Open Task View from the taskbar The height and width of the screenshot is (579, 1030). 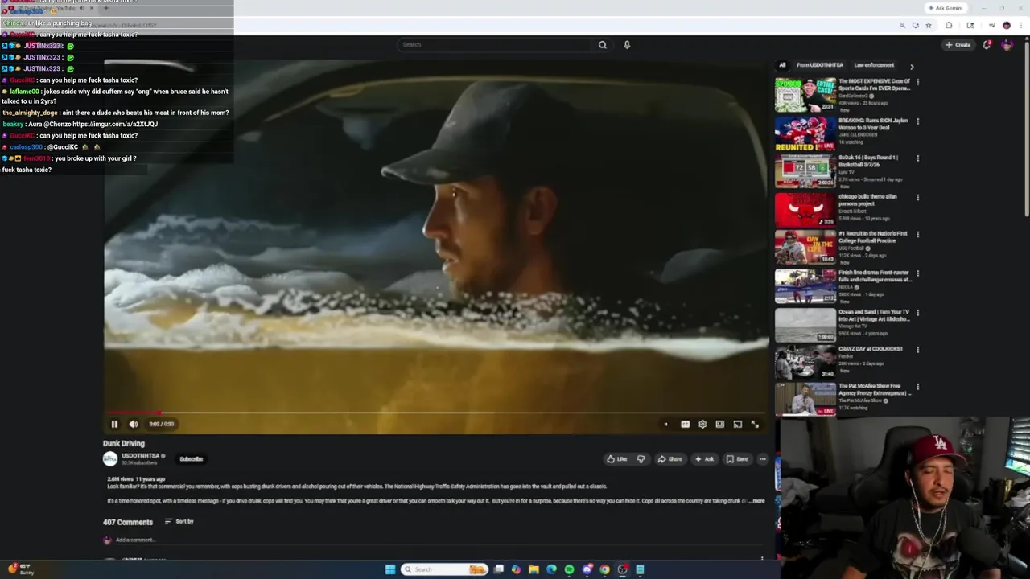pyautogui.click(x=499, y=569)
